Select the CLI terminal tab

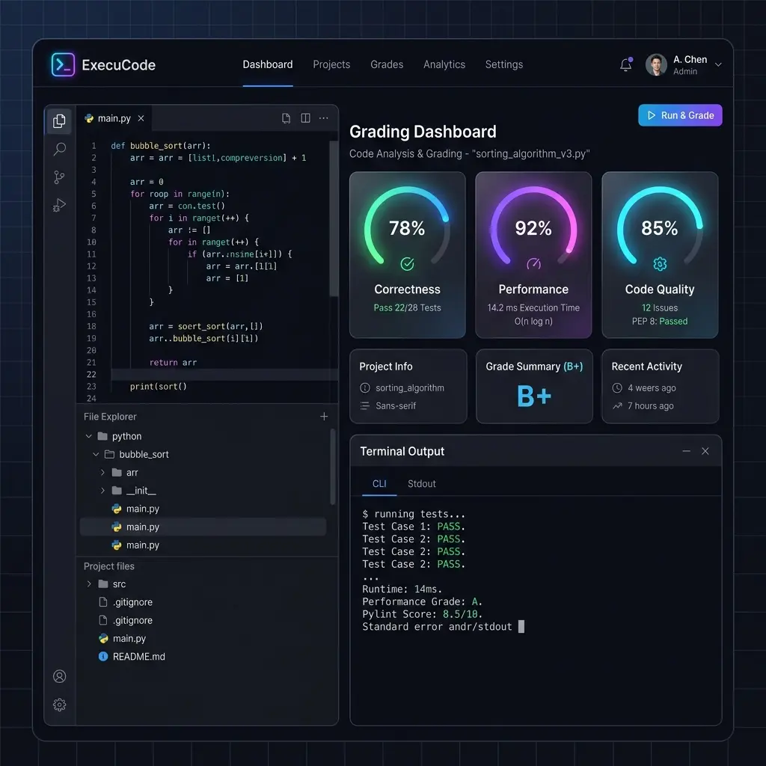point(379,484)
